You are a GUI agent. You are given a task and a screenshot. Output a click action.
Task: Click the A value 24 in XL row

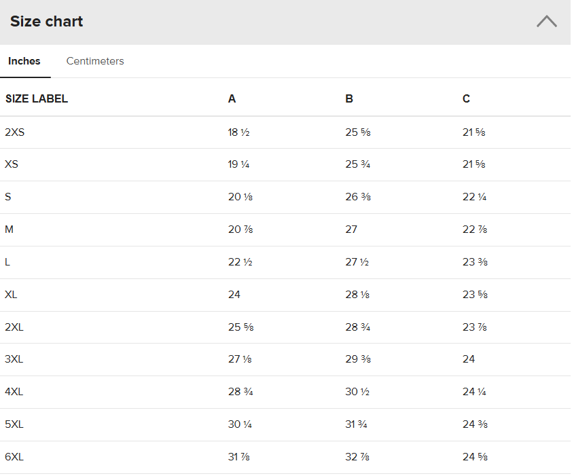(x=234, y=295)
